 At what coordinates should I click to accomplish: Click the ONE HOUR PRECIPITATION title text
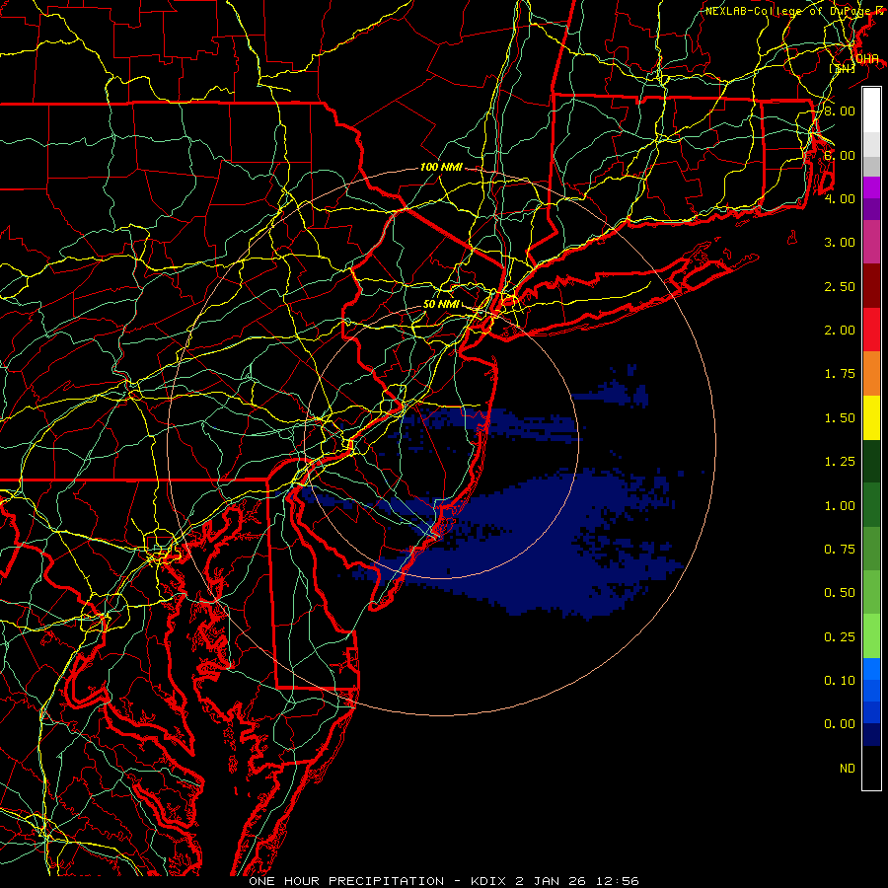point(346,881)
